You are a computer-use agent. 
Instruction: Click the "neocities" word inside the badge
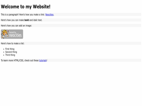tap(16, 35)
